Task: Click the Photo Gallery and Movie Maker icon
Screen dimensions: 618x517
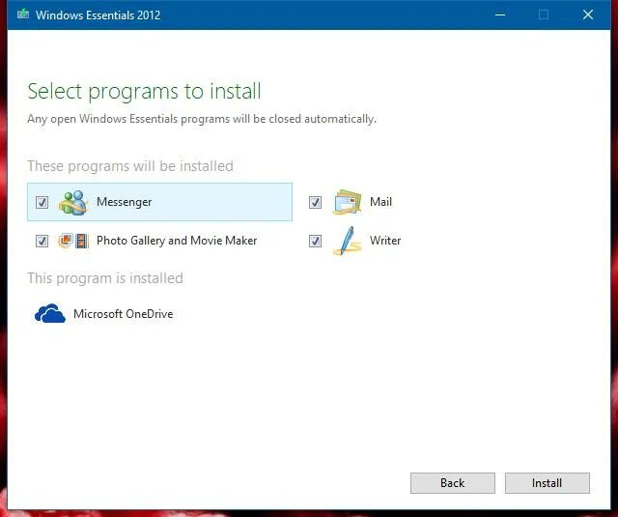Action: [73, 241]
